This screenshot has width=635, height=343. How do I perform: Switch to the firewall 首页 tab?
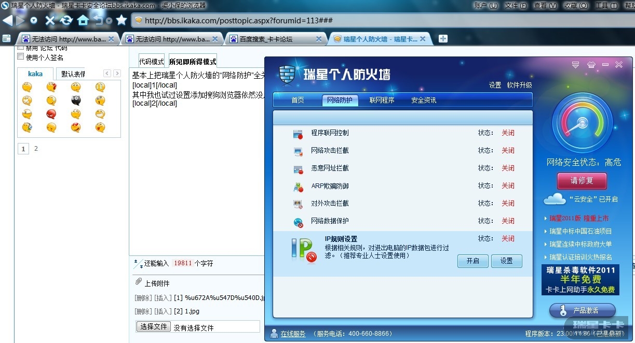pos(298,100)
